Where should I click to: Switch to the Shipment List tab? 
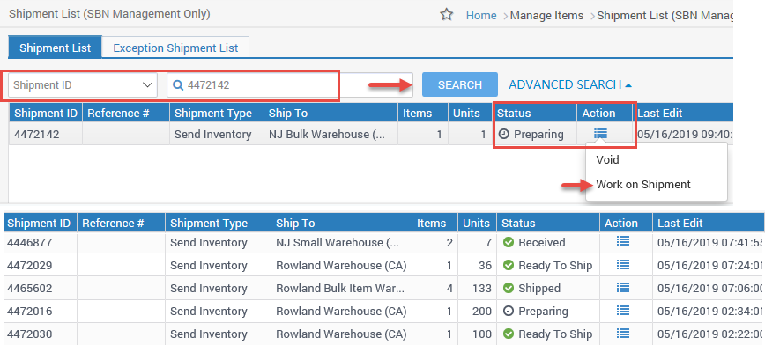[x=56, y=48]
